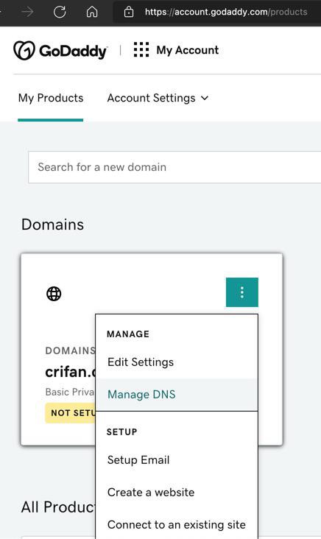Open the Account Settings menu
The image size is (321, 539).
pos(158,99)
